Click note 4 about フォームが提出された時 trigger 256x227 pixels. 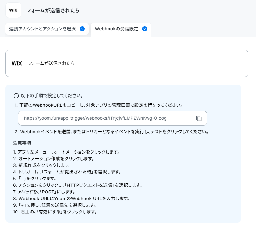[67, 172]
